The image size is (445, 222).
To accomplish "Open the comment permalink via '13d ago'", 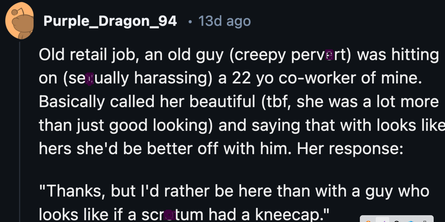I will pyautogui.click(x=224, y=21).
